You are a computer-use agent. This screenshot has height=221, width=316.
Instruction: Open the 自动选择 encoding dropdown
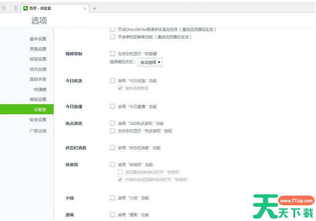point(150,62)
